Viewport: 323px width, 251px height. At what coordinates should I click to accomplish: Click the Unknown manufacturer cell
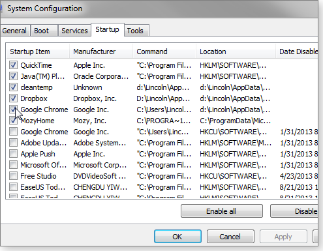click(87, 87)
